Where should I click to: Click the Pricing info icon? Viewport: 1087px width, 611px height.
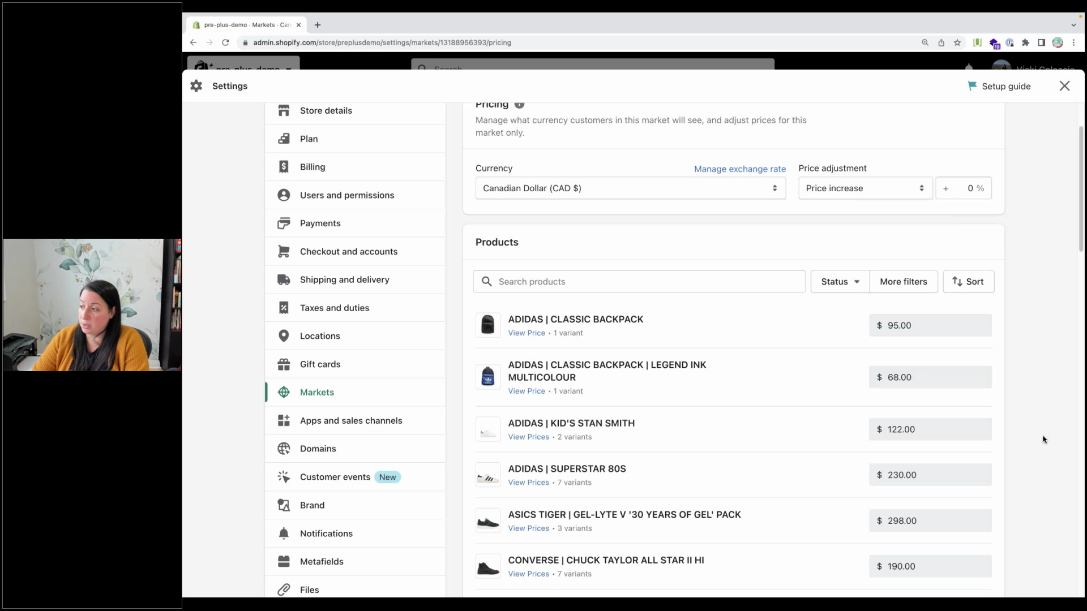tap(519, 105)
